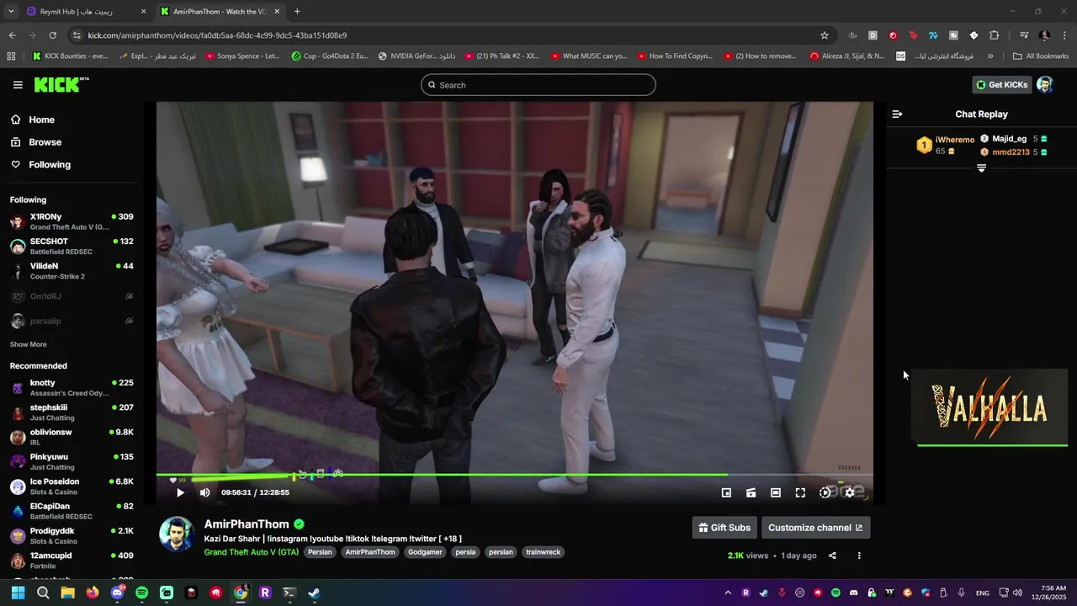The image size is (1077, 606).
Task: Open the Cup - Go4Dota 2 bookmark
Action: [x=330, y=56]
